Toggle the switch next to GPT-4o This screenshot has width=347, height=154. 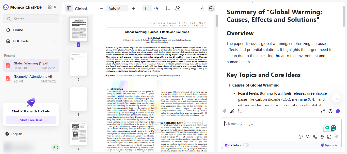[x=246, y=145]
